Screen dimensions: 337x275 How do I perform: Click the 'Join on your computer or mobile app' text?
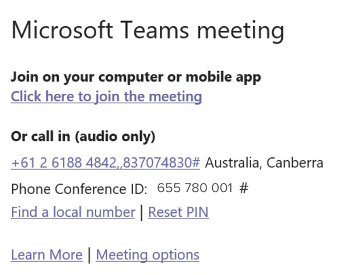click(x=136, y=77)
